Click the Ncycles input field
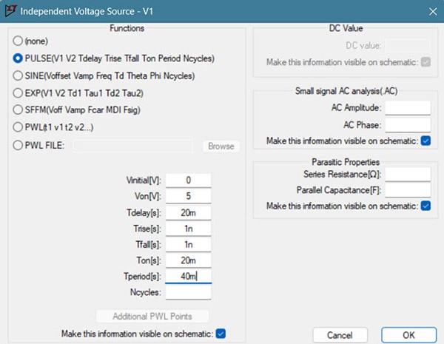This screenshot has height=344, width=444. [x=189, y=293]
